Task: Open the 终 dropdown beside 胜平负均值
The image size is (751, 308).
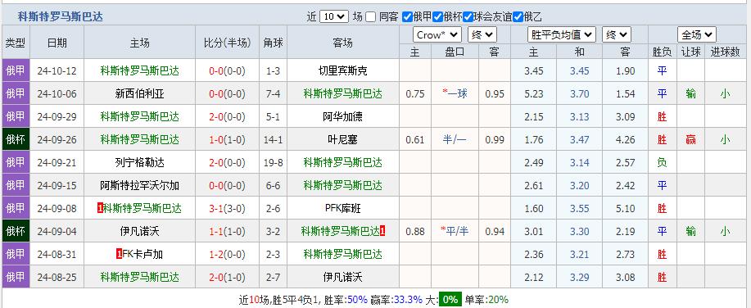Action: click(617, 35)
